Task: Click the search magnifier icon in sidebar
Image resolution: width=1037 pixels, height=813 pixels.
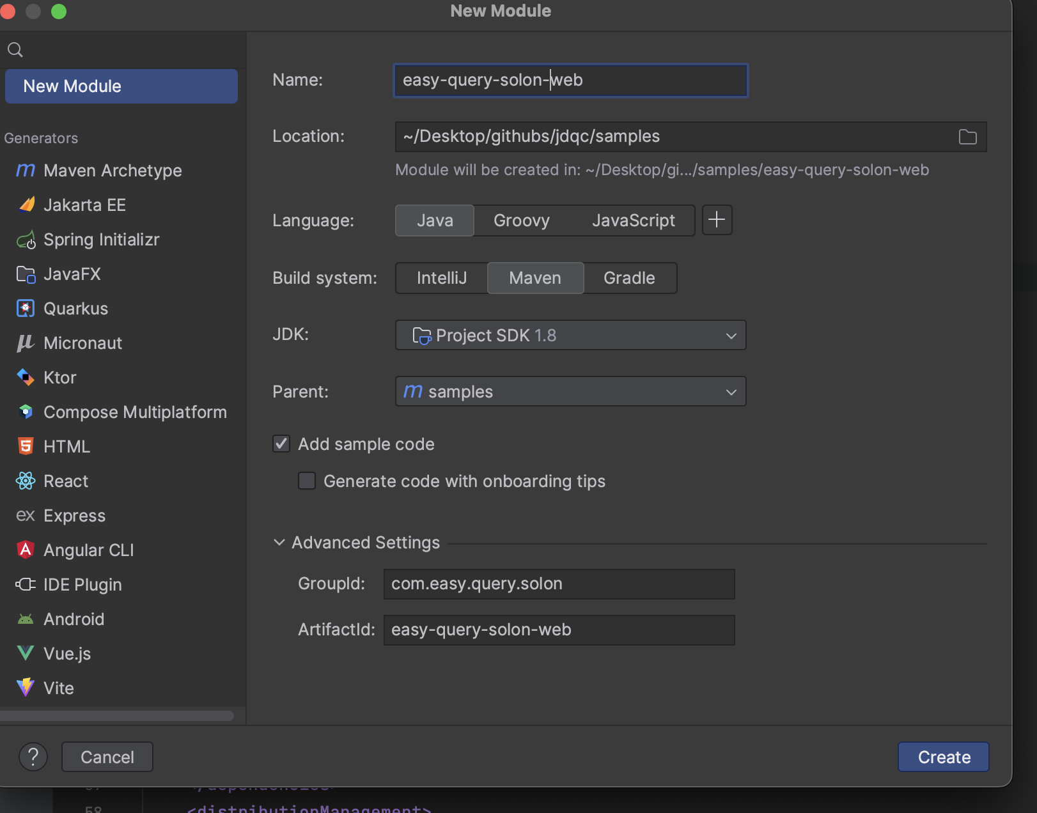Action: tap(15, 50)
